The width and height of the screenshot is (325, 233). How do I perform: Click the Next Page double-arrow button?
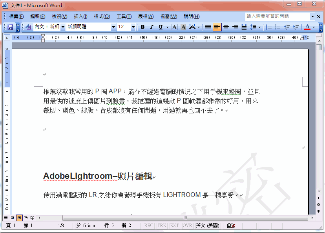pos(319,211)
